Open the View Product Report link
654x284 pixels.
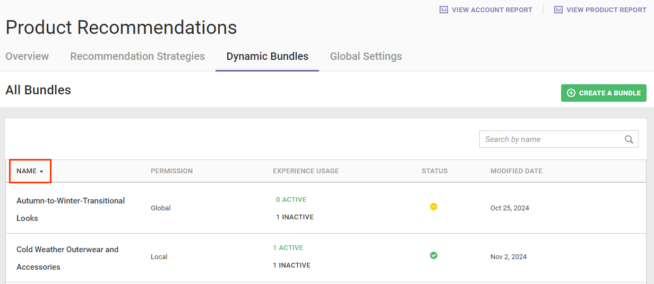point(606,10)
